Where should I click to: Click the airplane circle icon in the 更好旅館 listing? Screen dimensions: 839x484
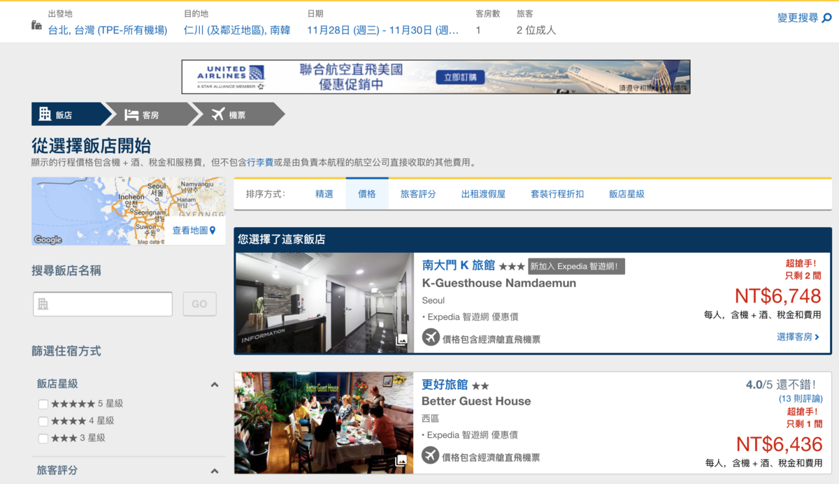pyautogui.click(x=431, y=456)
